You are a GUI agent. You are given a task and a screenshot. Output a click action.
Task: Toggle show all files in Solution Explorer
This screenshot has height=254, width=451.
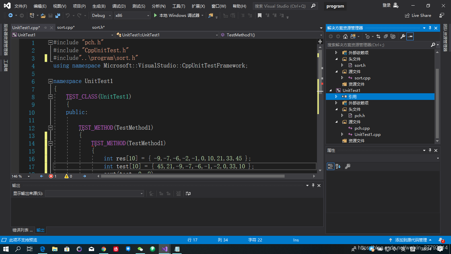coord(393,36)
